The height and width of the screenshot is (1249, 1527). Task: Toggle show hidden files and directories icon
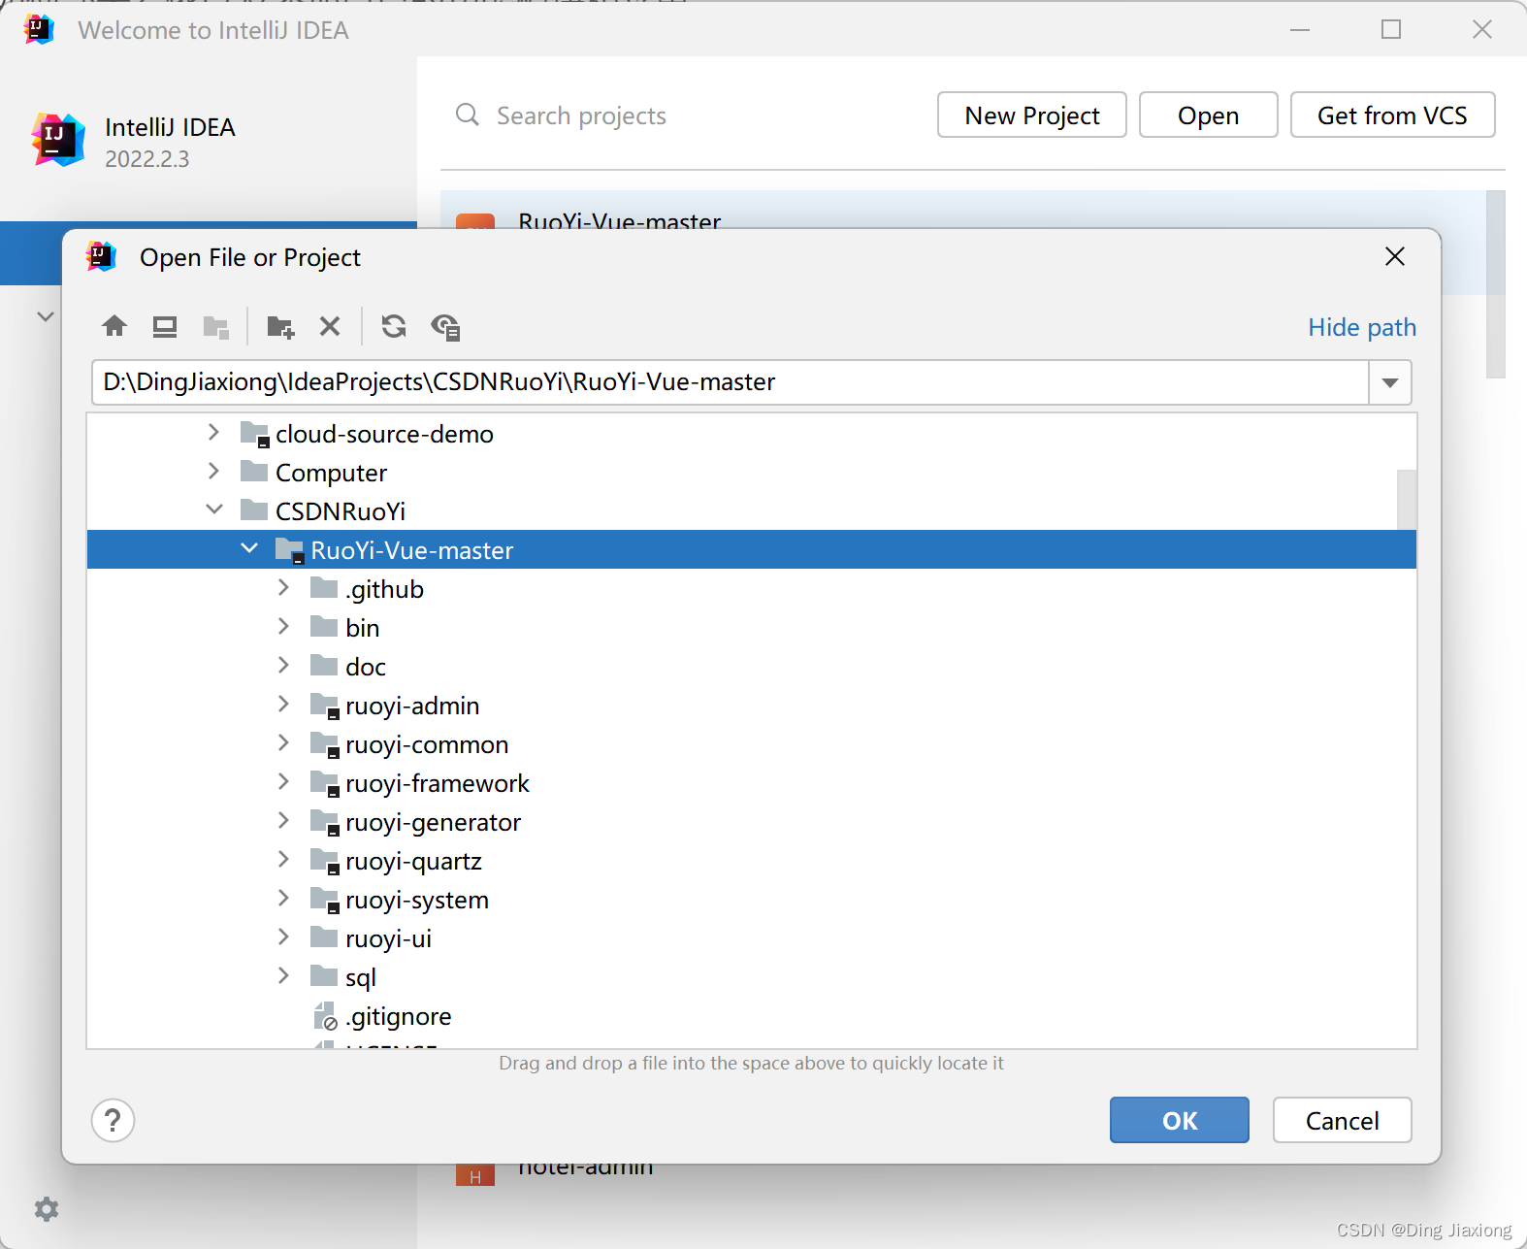[445, 326]
